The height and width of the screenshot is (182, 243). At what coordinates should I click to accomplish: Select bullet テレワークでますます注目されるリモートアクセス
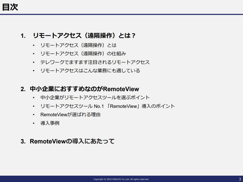click(95, 62)
